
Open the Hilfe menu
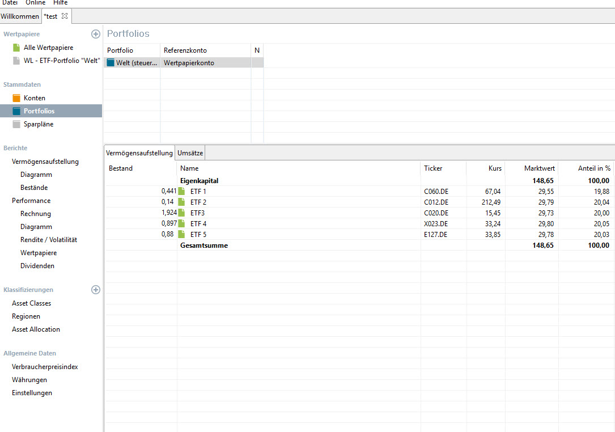pos(60,3)
